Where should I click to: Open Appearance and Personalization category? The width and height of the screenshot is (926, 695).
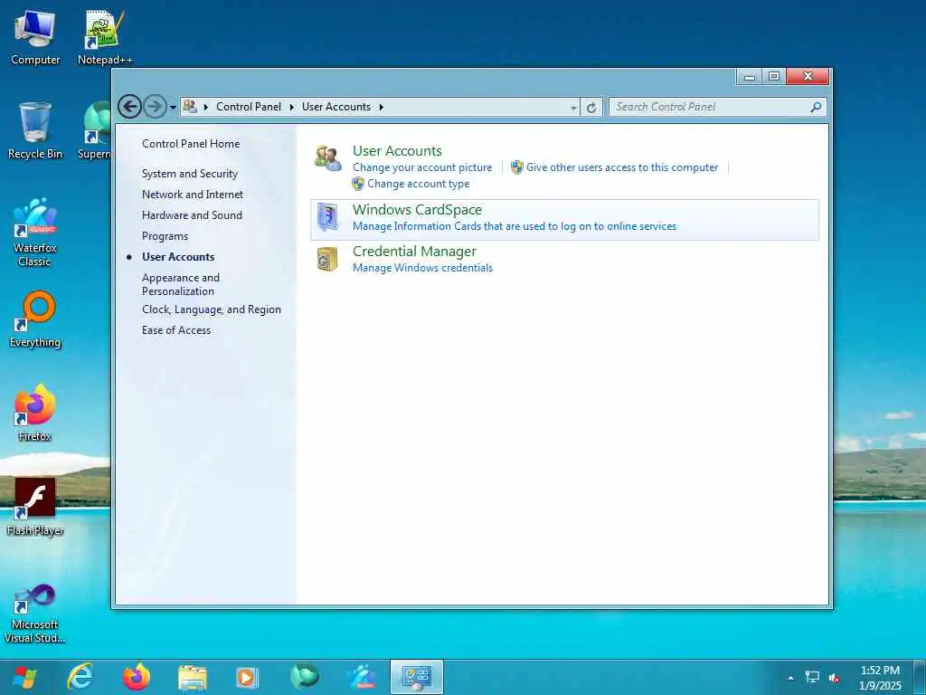pyautogui.click(x=181, y=284)
